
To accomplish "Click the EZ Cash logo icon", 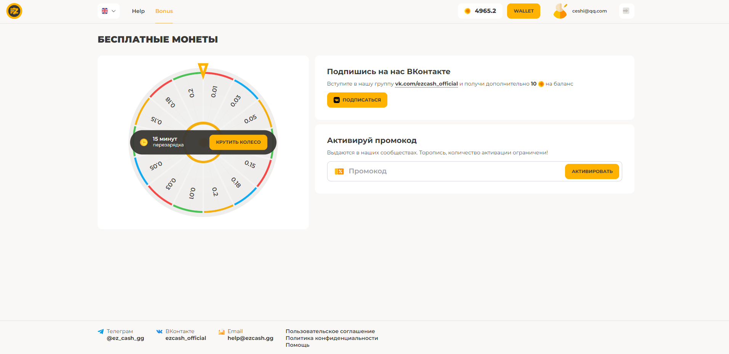I will point(14,11).
